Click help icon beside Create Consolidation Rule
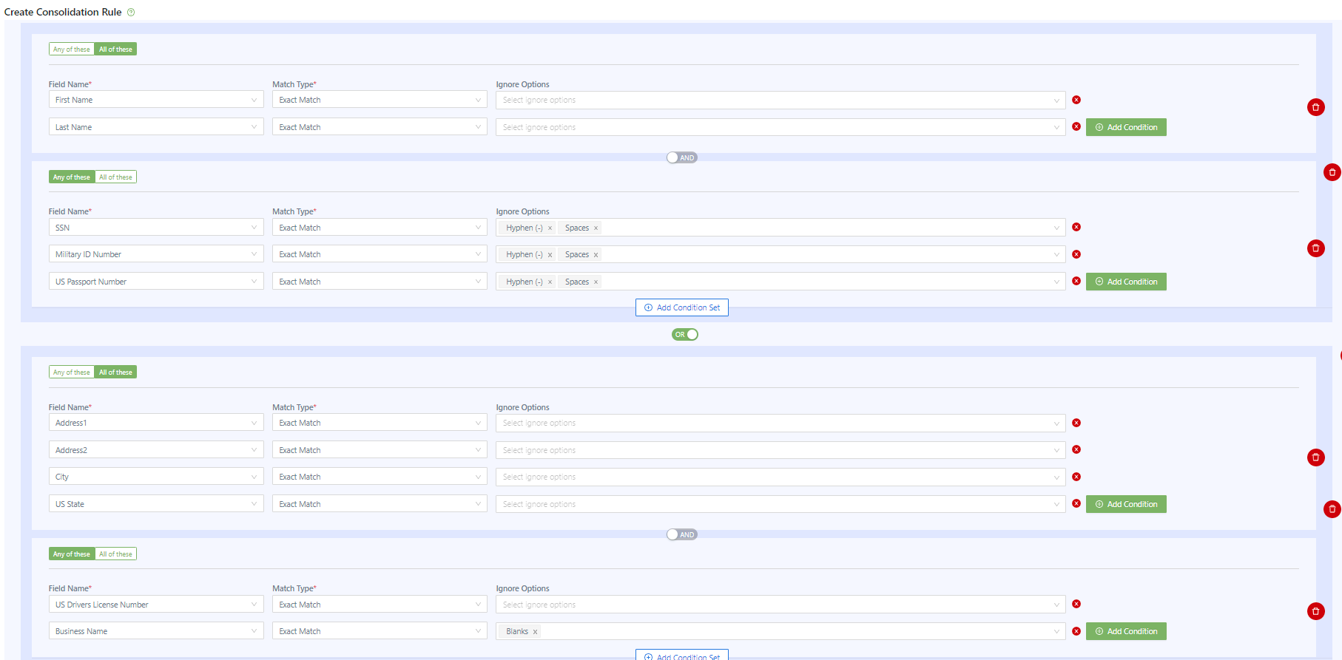This screenshot has width=1342, height=660. pyautogui.click(x=131, y=13)
